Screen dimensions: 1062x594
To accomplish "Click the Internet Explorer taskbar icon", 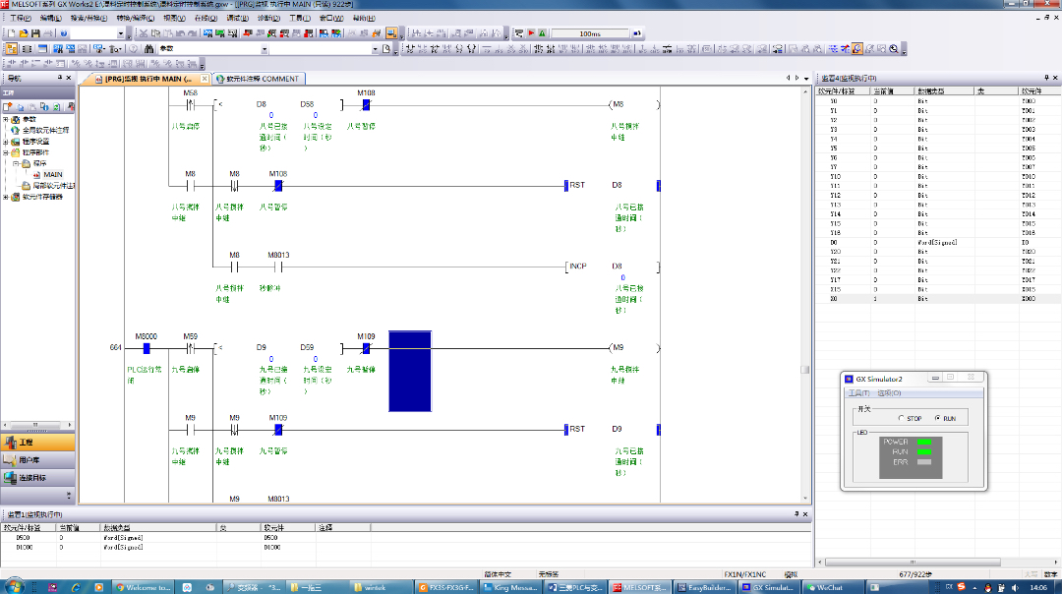I will pyautogui.click(x=76, y=587).
